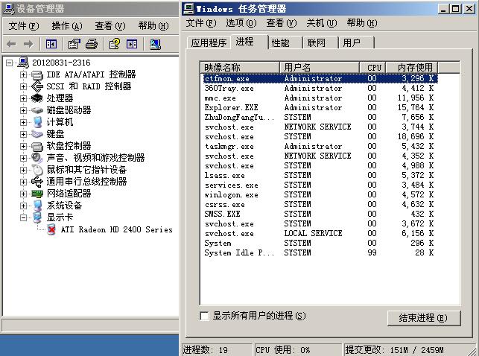Click the computer (计算机) category icon

click(x=37, y=122)
